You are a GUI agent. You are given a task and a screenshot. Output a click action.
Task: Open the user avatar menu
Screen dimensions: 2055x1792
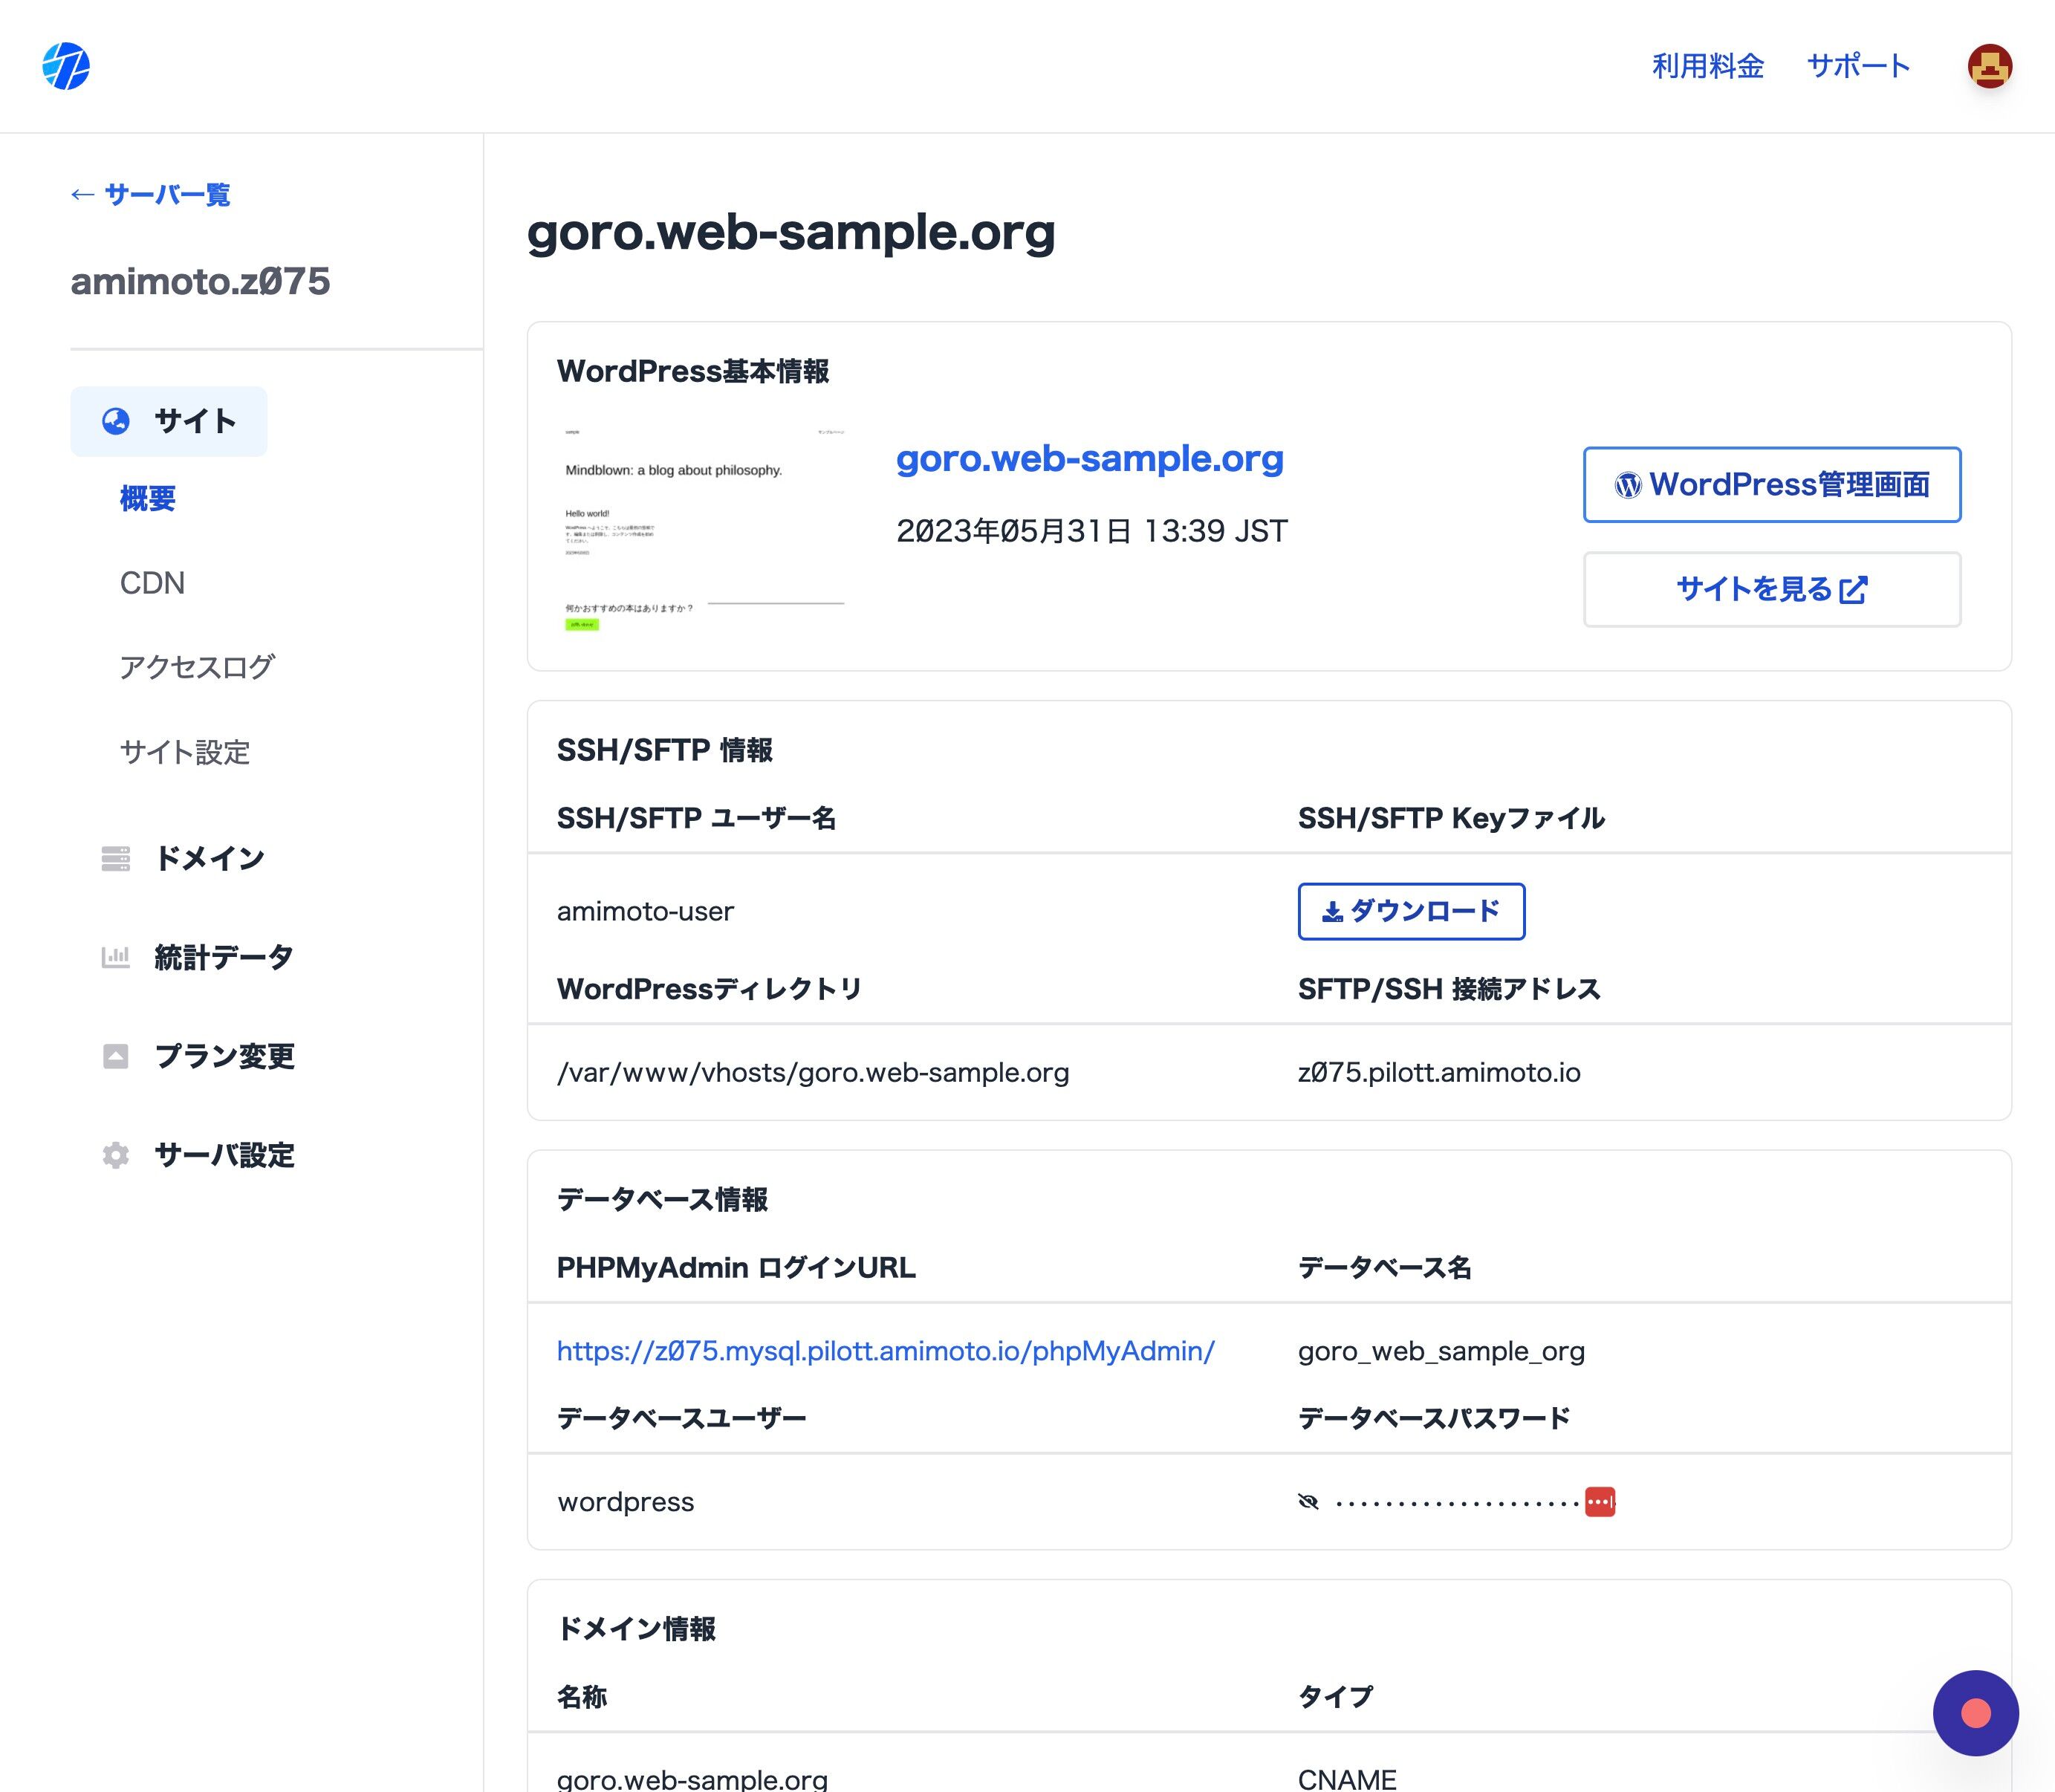(1989, 66)
